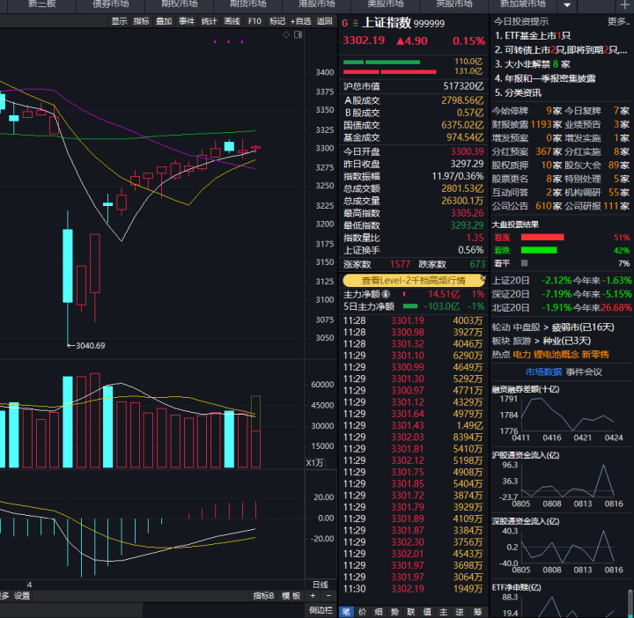This screenshot has height=618, width=634.
Task: Open the 日线 period selector
Action: pyautogui.click(x=321, y=585)
